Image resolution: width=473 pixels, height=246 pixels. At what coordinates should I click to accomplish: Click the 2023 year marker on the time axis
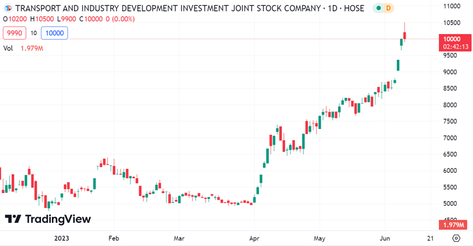(x=62, y=238)
